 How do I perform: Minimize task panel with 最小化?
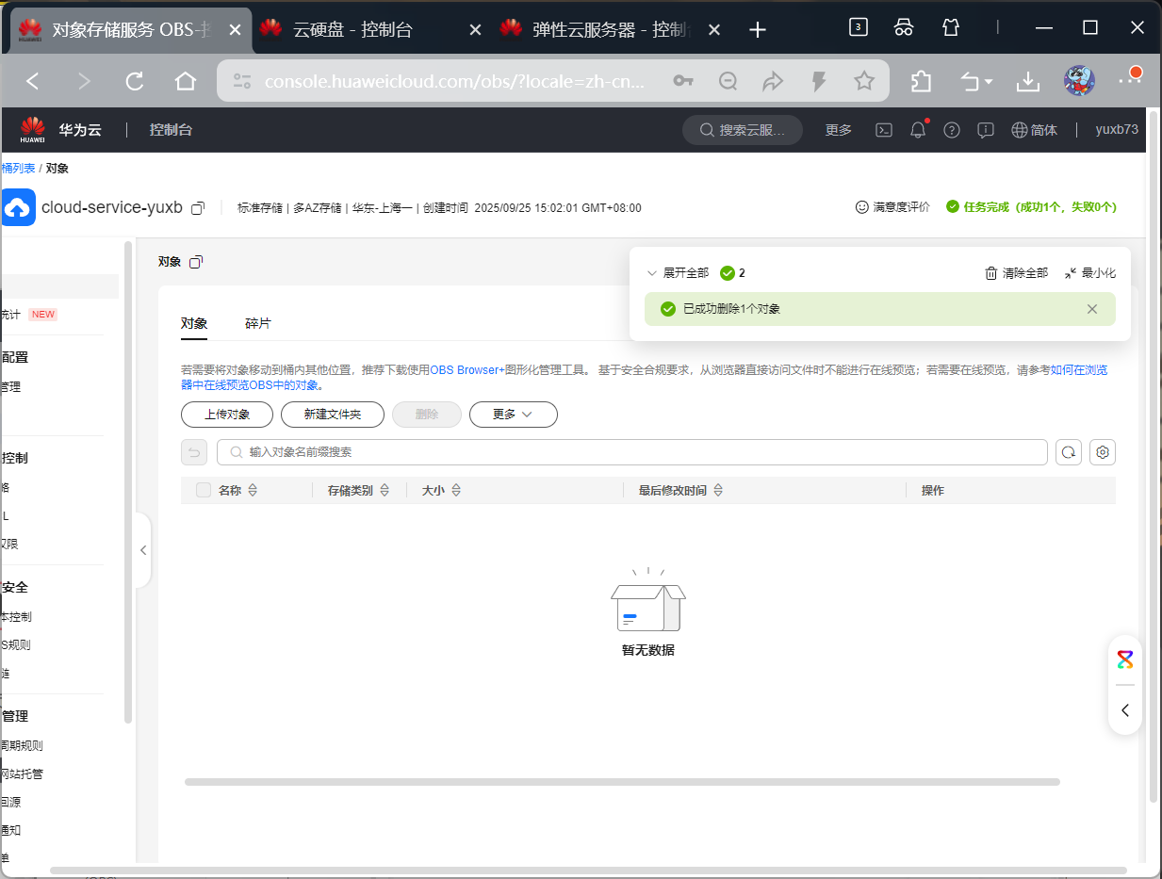pyautogui.click(x=1090, y=273)
